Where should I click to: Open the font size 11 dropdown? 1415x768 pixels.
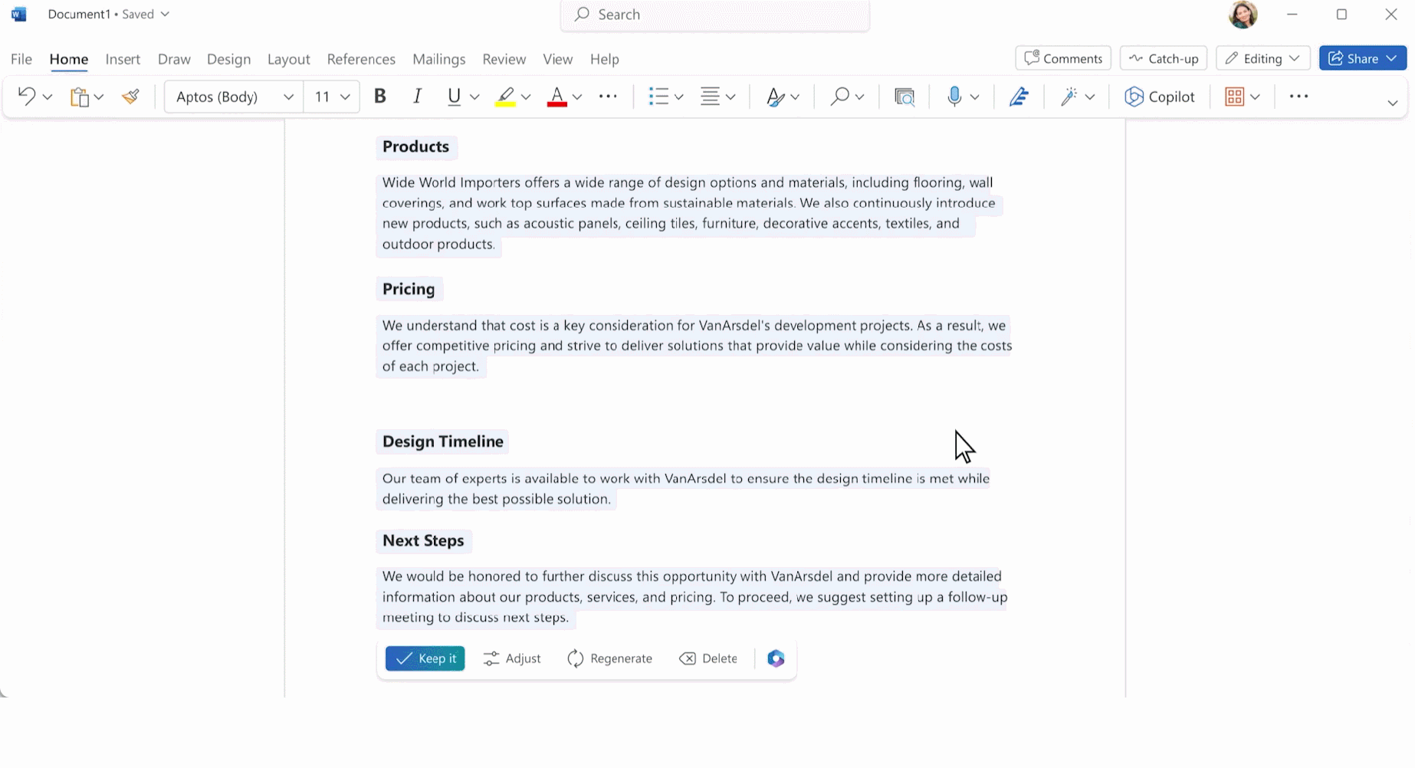pos(332,97)
